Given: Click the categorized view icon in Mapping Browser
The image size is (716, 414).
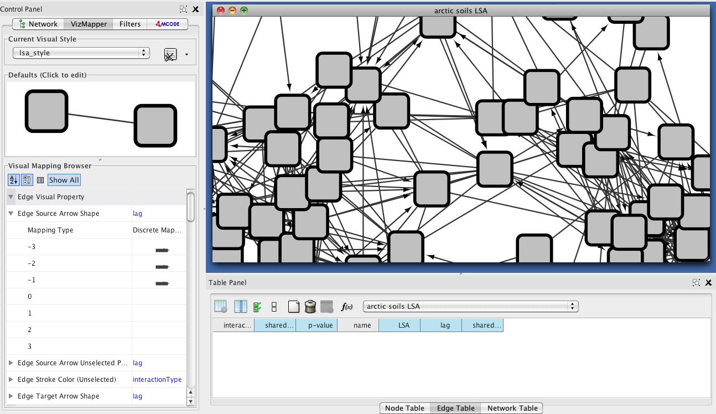Looking at the screenshot, I should pos(27,180).
